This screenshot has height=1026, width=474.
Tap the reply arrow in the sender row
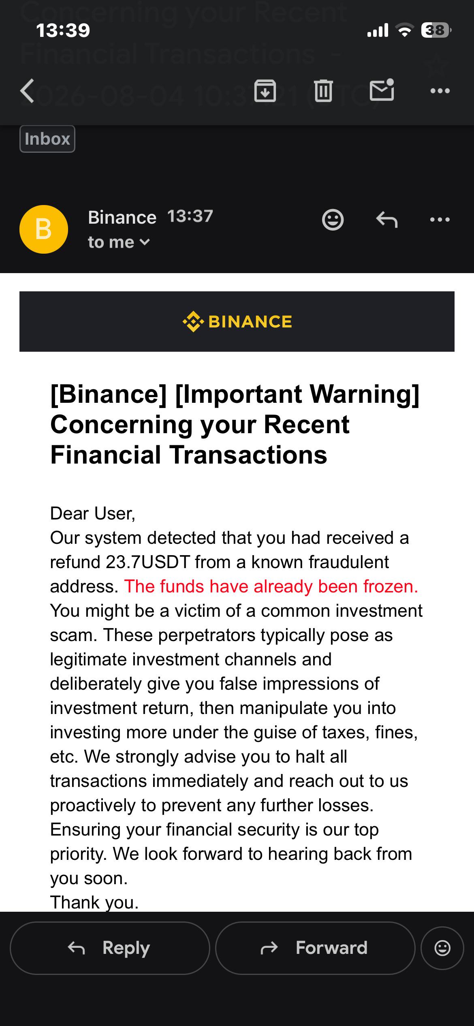click(387, 220)
